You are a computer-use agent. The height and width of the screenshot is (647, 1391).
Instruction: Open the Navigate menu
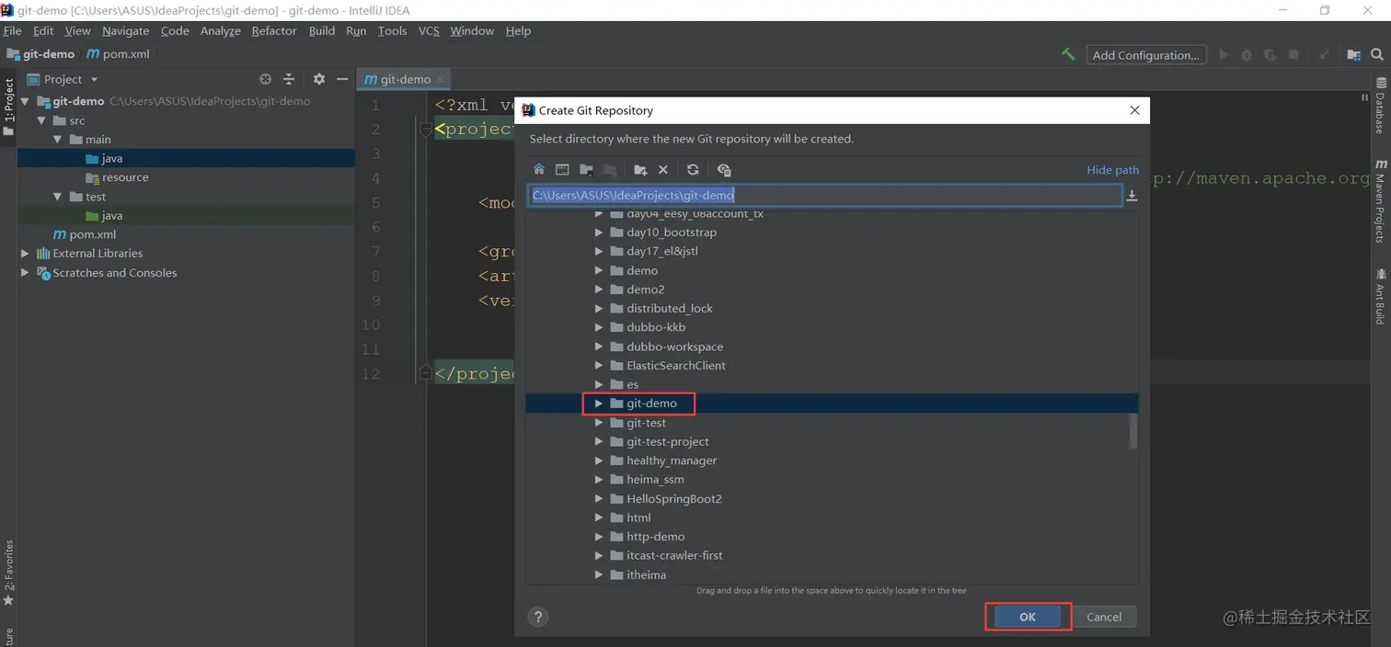(x=126, y=30)
